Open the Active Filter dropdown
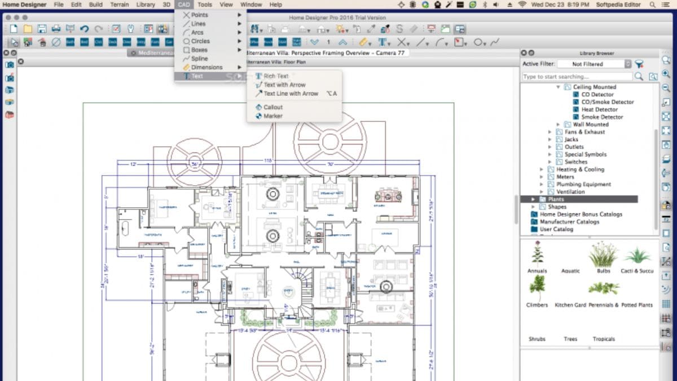677x381 pixels. point(594,64)
